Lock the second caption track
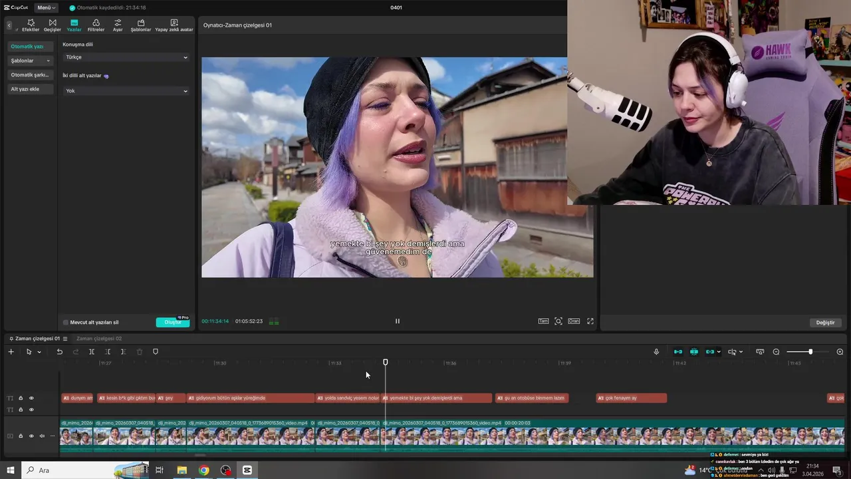851x479 pixels. coord(21,409)
